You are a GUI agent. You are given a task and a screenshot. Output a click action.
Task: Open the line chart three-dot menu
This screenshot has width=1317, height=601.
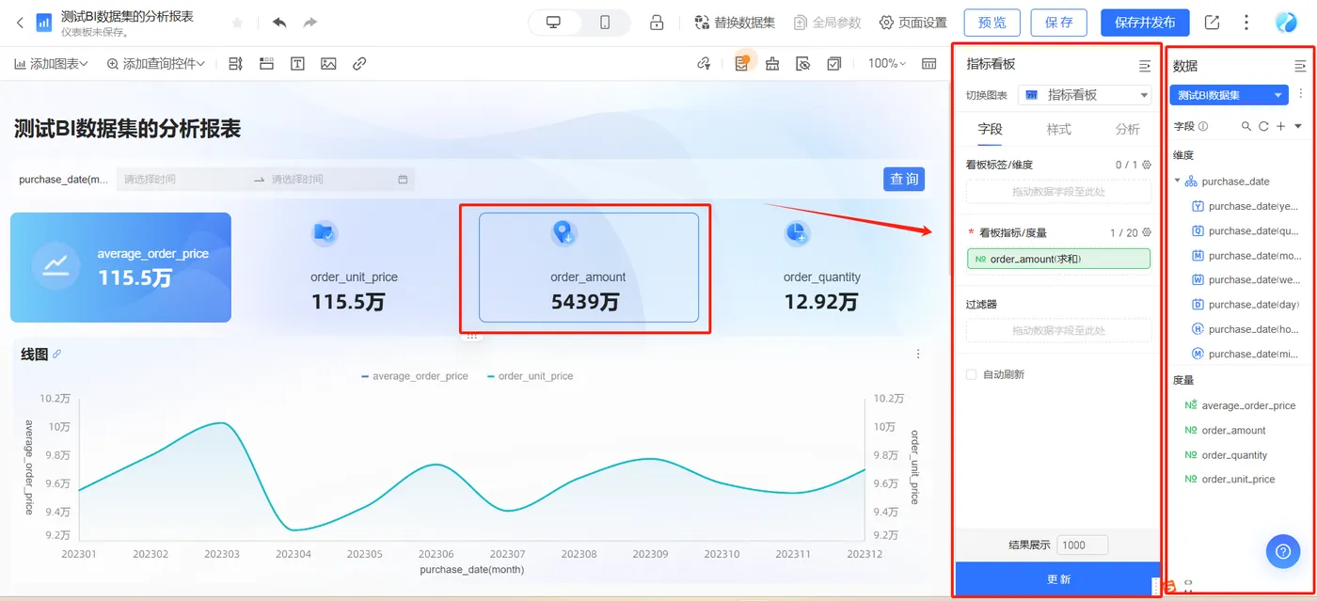918,355
